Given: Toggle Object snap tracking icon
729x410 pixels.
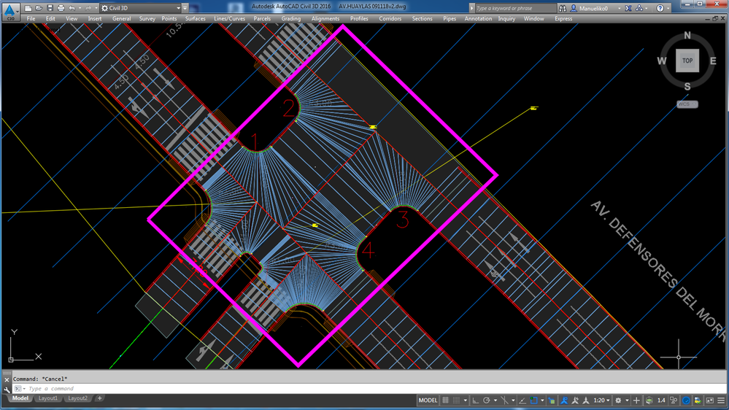Looking at the screenshot, I should (x=522, y=401).
